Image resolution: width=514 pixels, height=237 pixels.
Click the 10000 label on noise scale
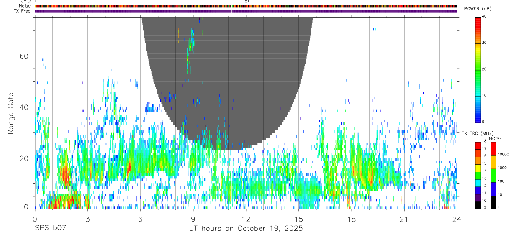(503, 154)
